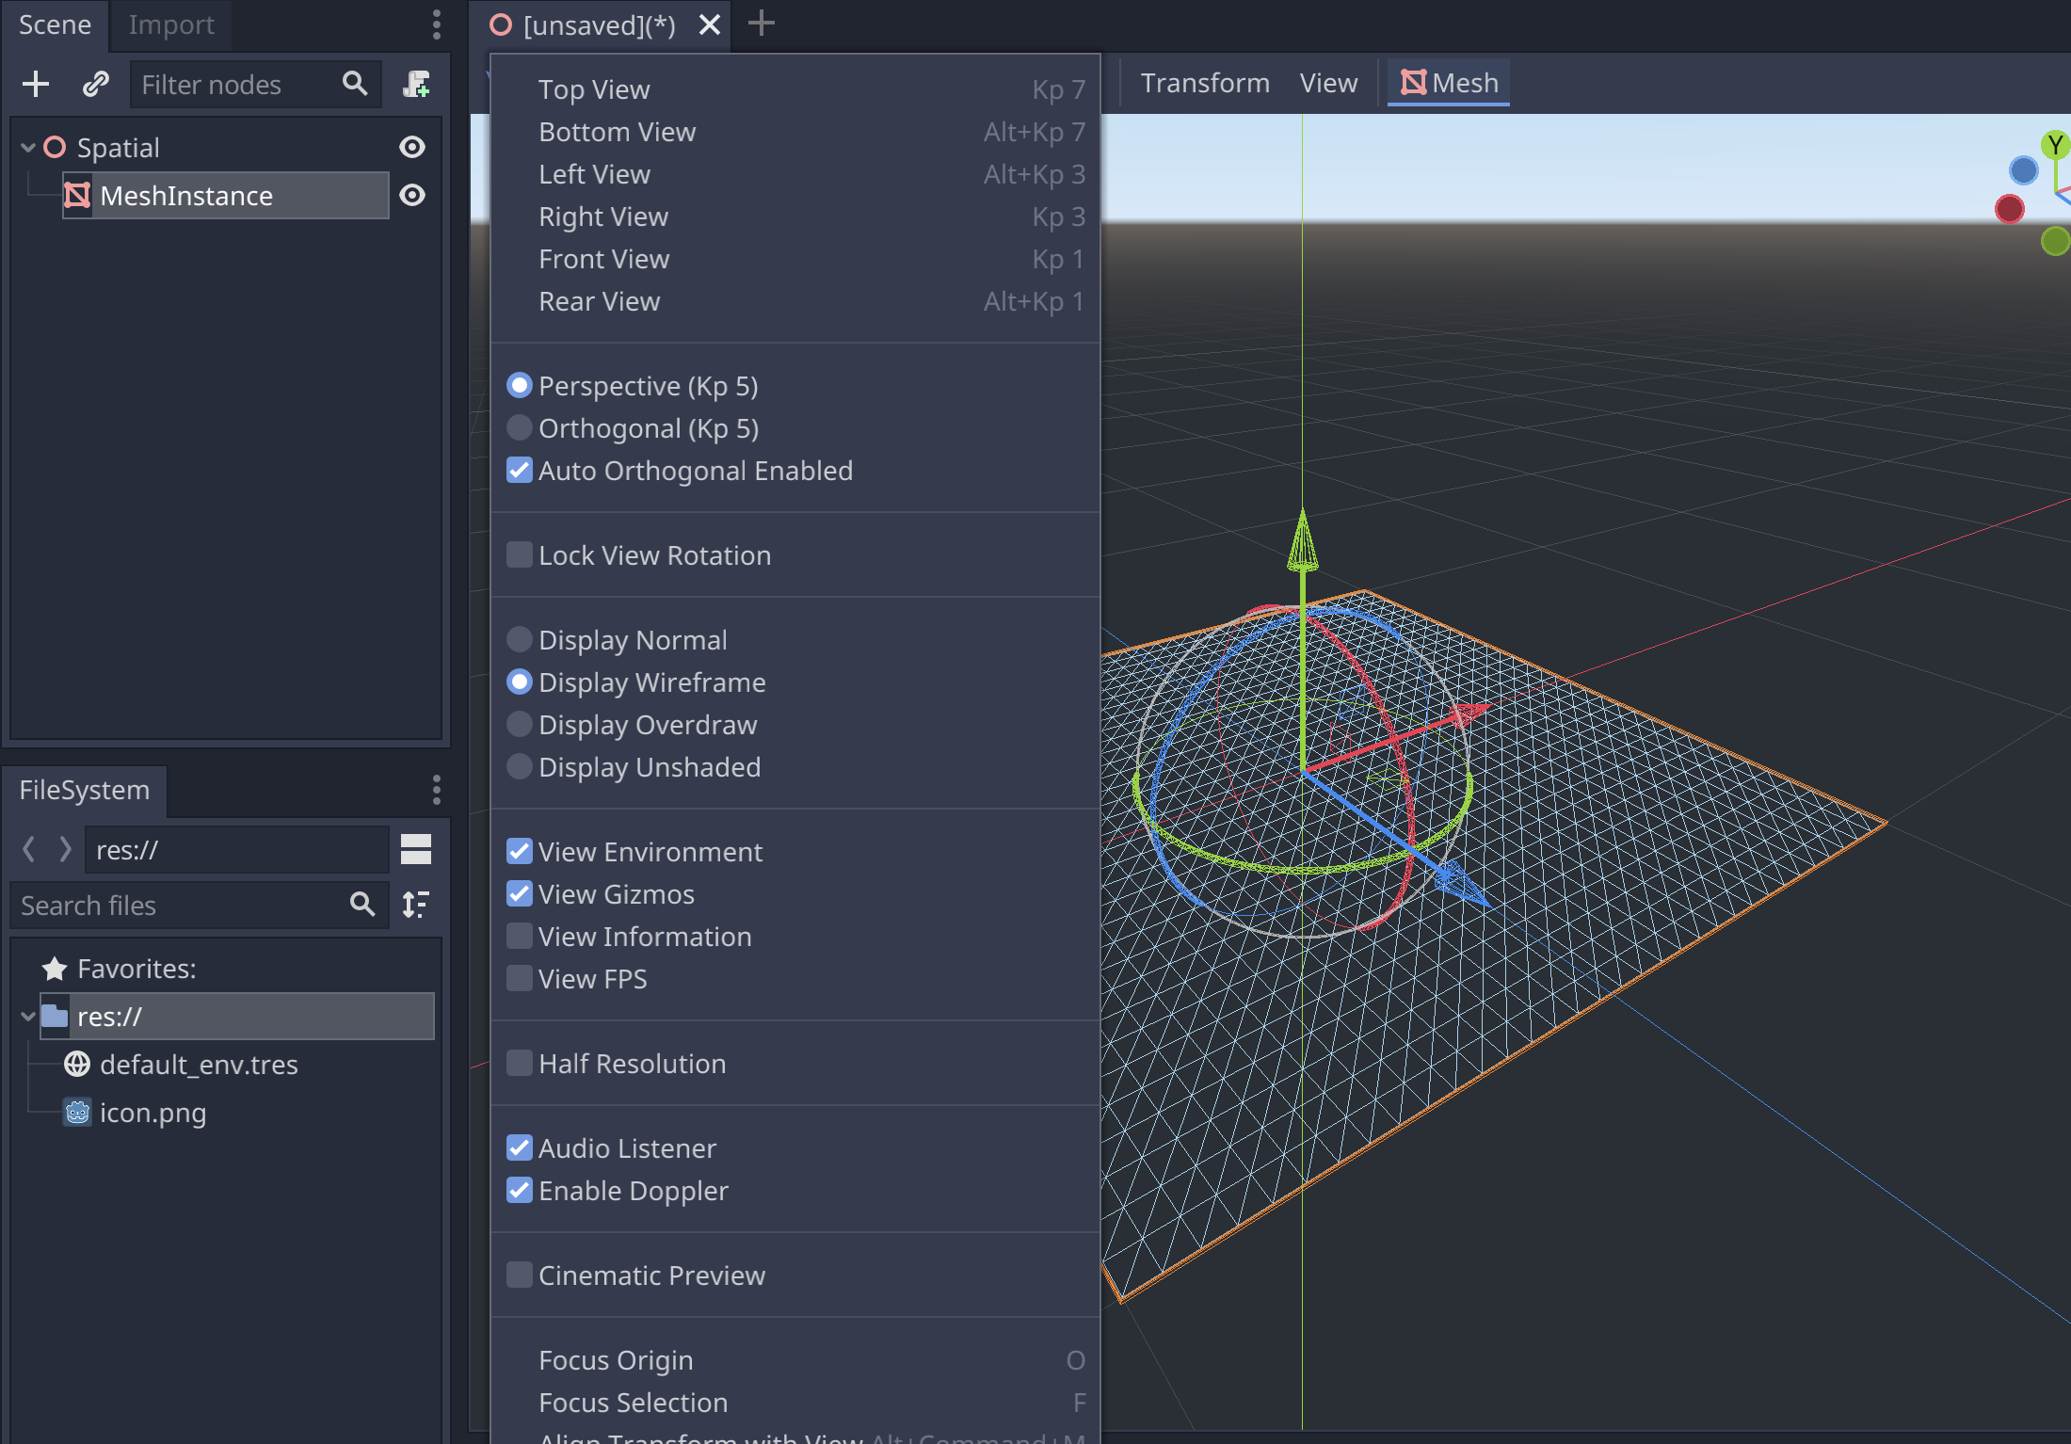The image size is (2071, 1444).
Task: Uncheck Auto Orthogonal Enabled
Action: (519, 470)
